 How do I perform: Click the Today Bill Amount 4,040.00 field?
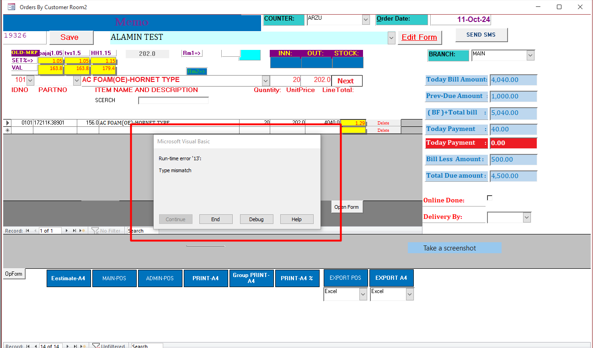click(x=513, y=80)
